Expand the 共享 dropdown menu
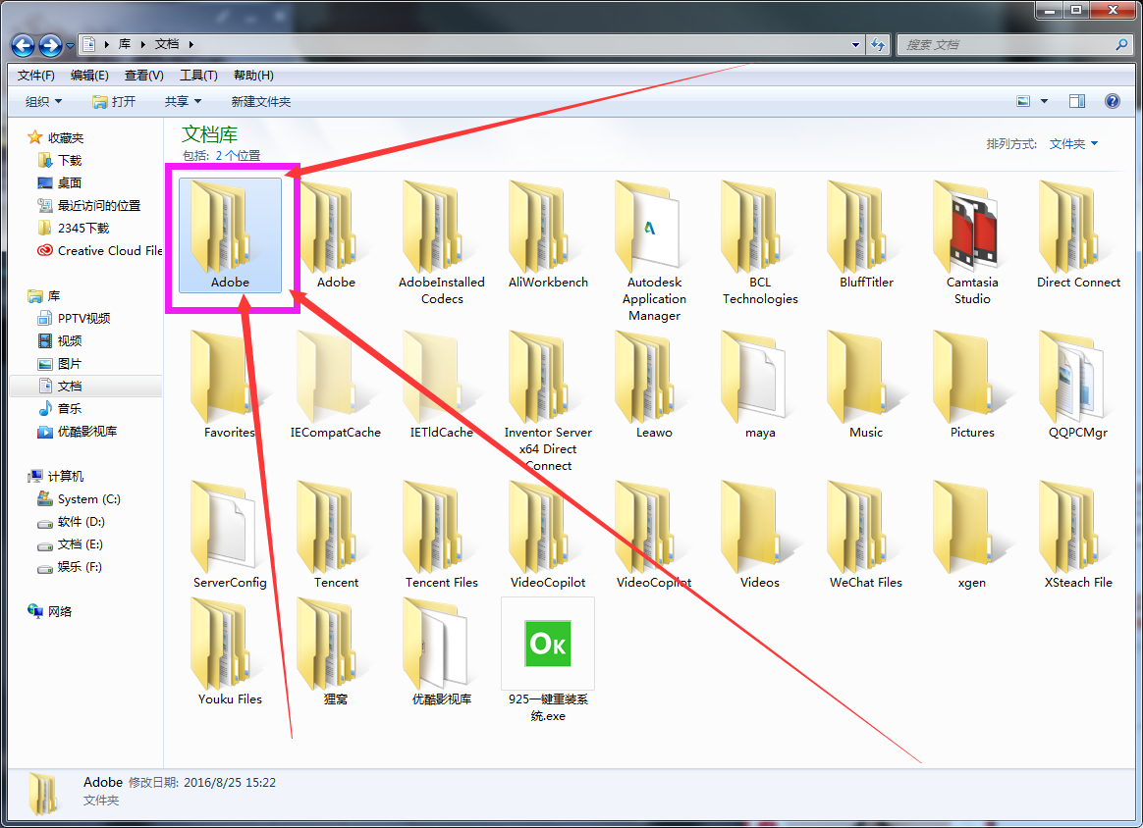 pyautogui.click(x=183, y=101)
